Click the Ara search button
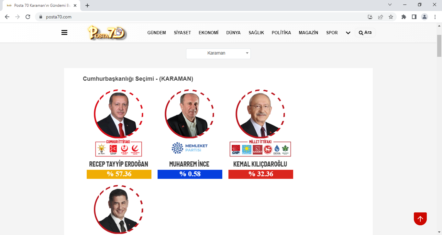This screenshot has height=235, width=442. [365, 33]
